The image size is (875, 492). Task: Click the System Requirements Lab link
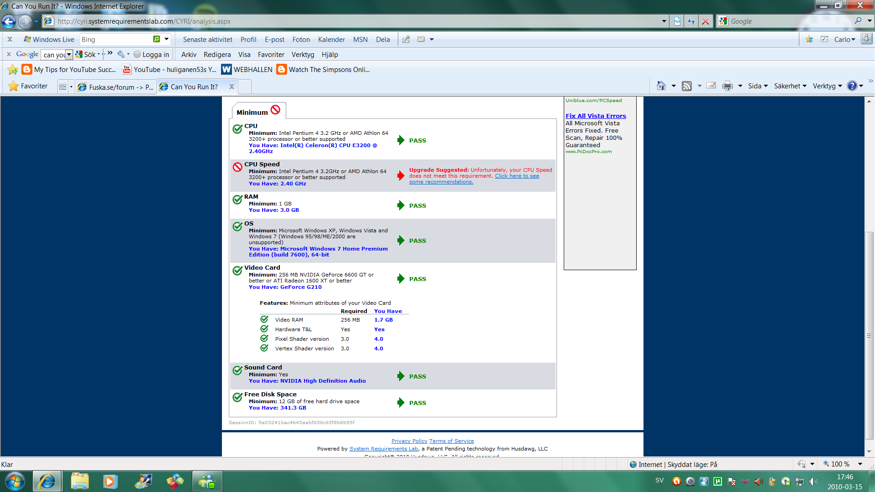coord(384,449)
